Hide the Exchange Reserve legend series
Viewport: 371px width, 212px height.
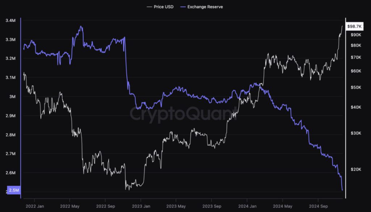(x=205, y=7)
